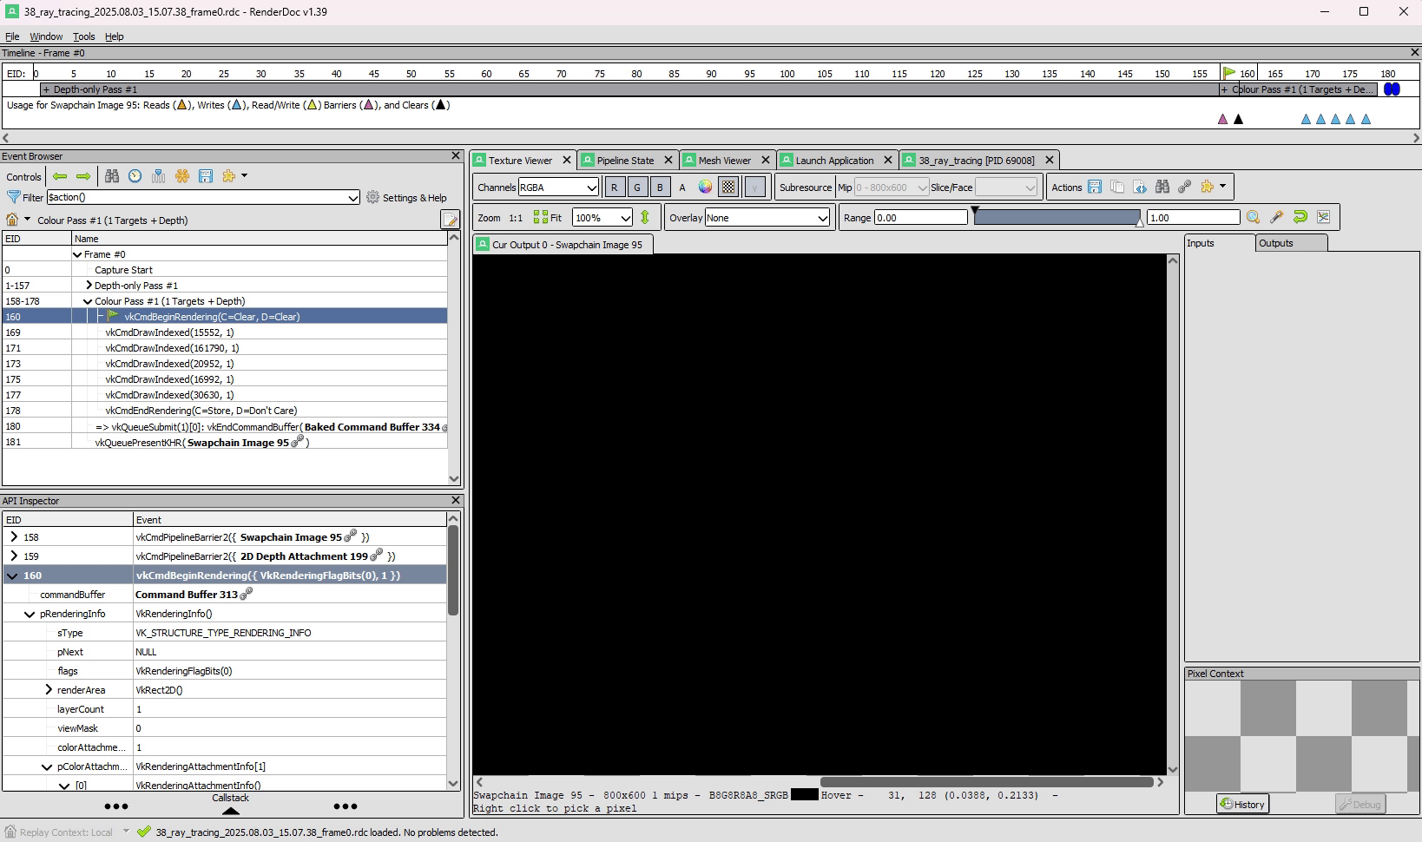Open the Tools menu
This screenshot has width=1422, height=842.
[x=83, y=36]
